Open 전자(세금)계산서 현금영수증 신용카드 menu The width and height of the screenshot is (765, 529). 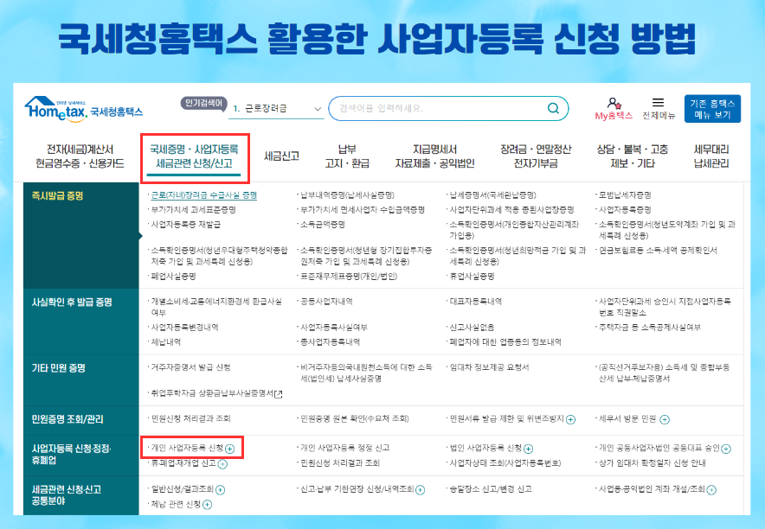click(x=80, y=156)
